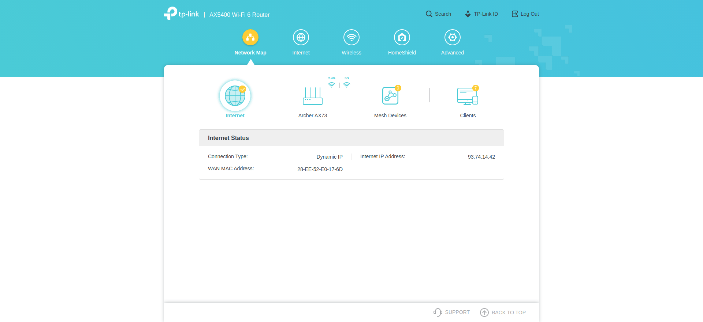The height and width of the screenshot is (322, 703).
Task: Click BACK TO TOP button
Action: pos(503,312)
